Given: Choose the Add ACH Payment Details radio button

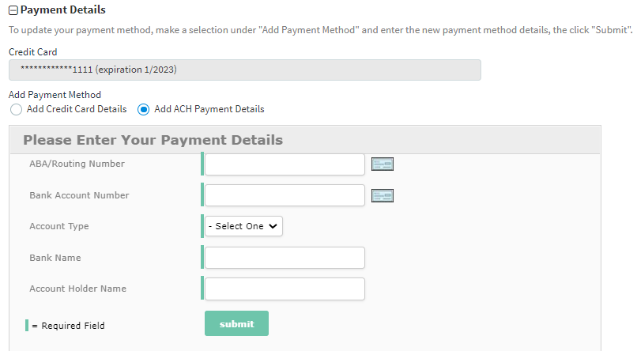Looking at the screenshot, I should pyautogui.click(x=144, y=110).
